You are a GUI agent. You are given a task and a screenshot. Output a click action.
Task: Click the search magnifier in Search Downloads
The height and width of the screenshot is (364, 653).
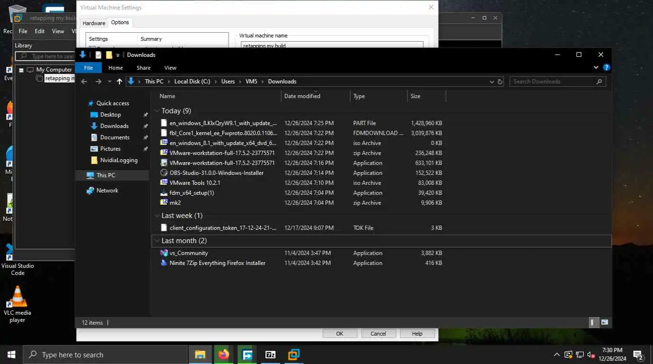599,82
